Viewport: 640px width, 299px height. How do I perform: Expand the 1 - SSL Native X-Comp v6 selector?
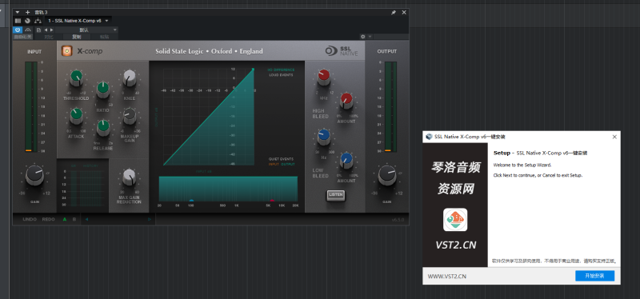coord(78,21)
